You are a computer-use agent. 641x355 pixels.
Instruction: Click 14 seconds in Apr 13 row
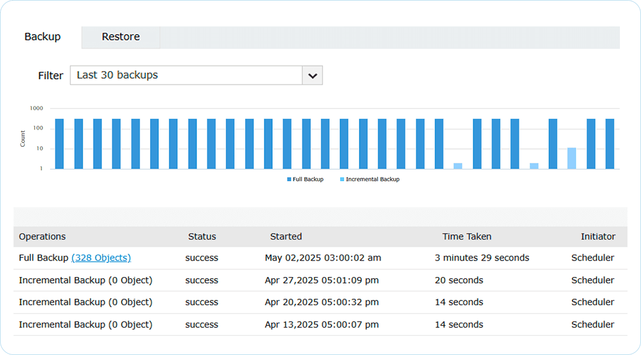[x=459, y=324]
